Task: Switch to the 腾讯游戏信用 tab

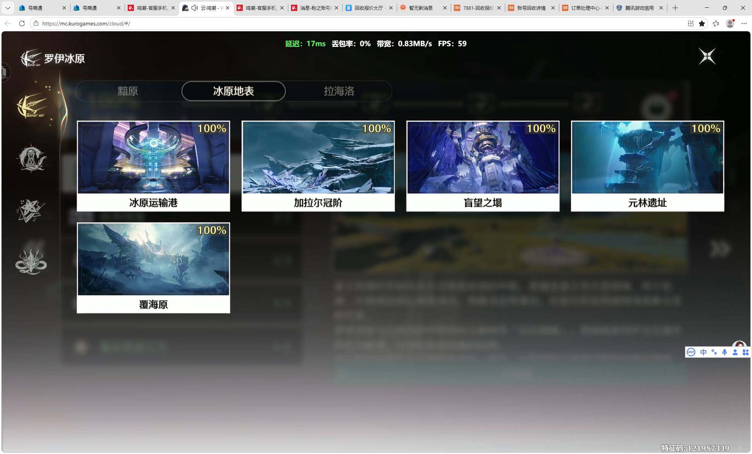Action: (640, 8)
